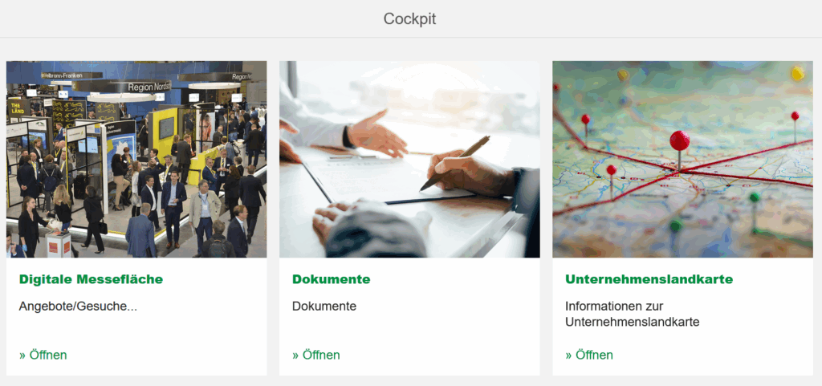
Task: Open the trade fair photo thumbnail
Action: coord(136,159)
